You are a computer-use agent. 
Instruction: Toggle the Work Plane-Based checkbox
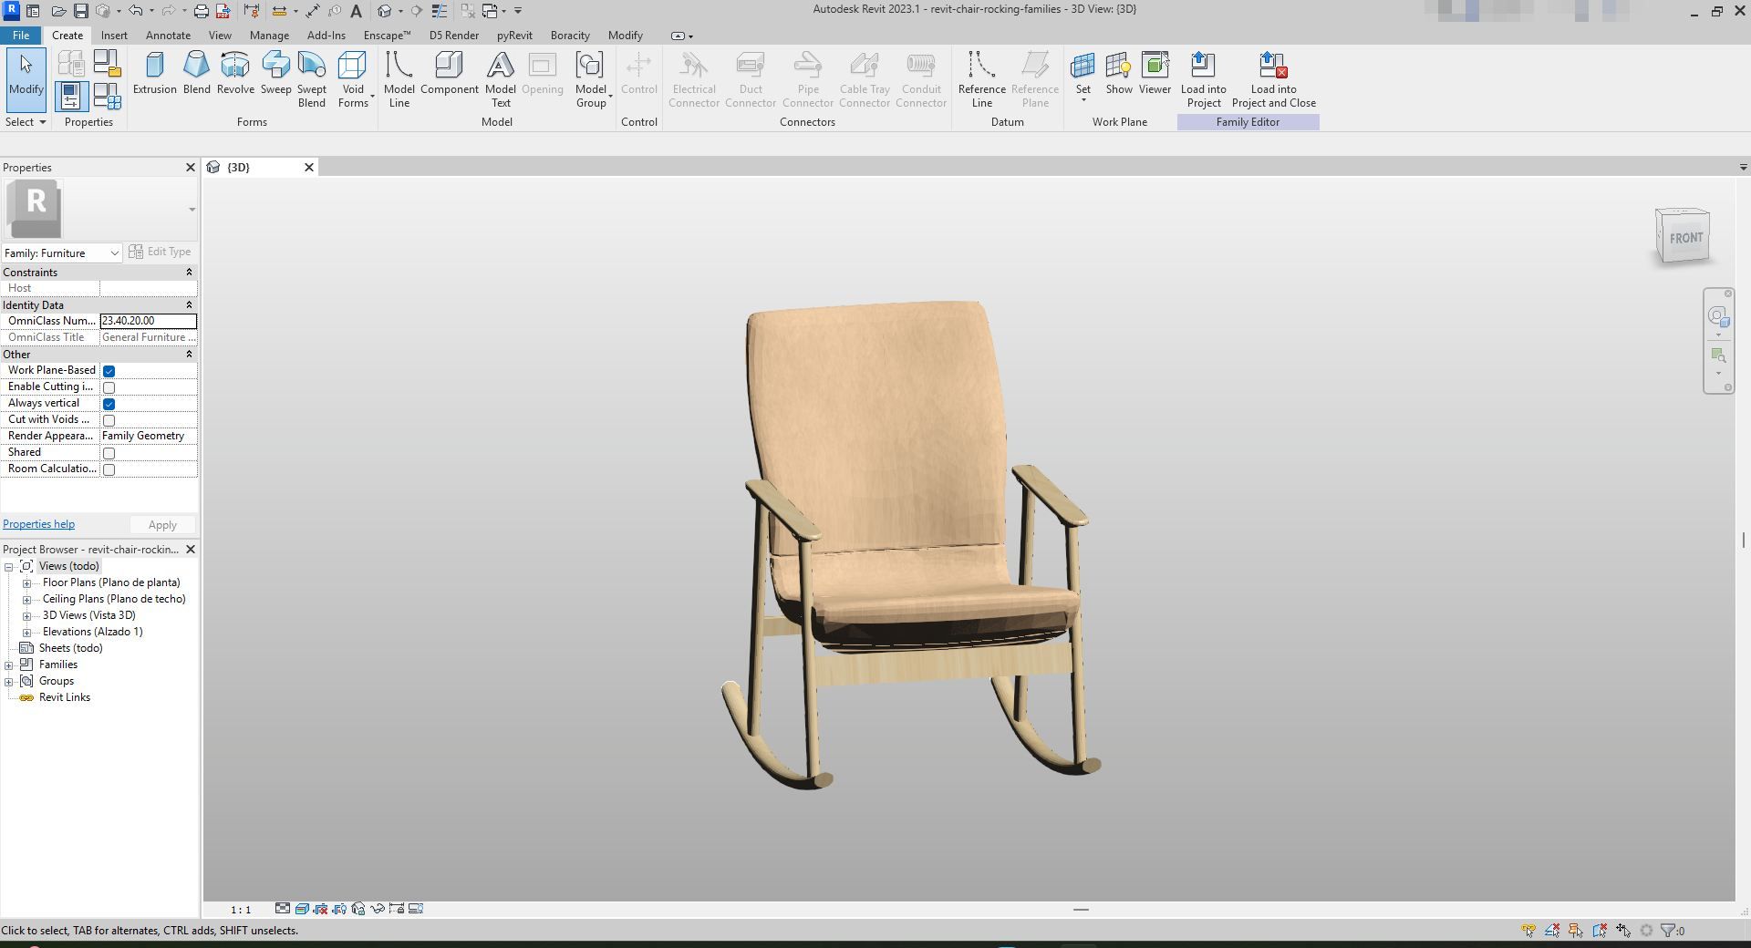coord(109,371)
